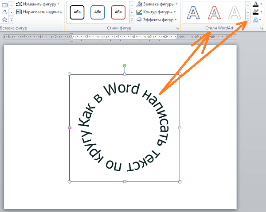This screenshot has height=212, width=266.
Task: Apply the red outline Абв shape style
Action: click(x=118, y=12)
